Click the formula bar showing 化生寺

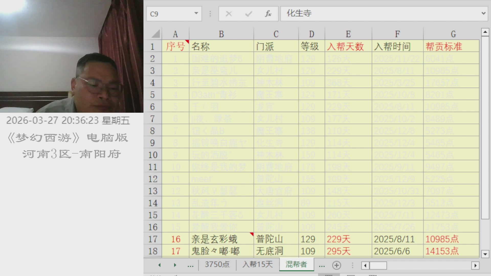coord(358,14)
